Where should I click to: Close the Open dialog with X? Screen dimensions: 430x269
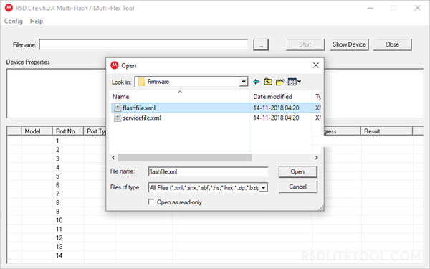coord(316,65)
